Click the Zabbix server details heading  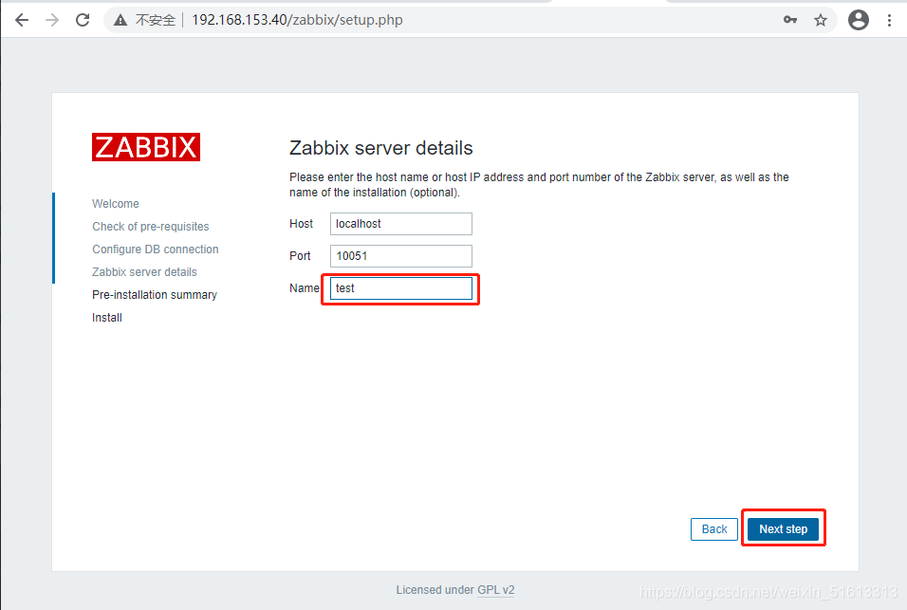click(x=381, y=148)
